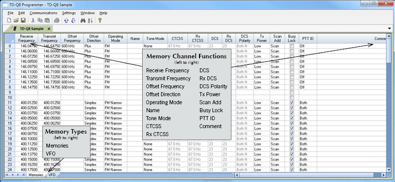Create a new file with toolbar icon
Image resolution: width=395 pixels, height=182 pixels.
click(x=9, y=20)
